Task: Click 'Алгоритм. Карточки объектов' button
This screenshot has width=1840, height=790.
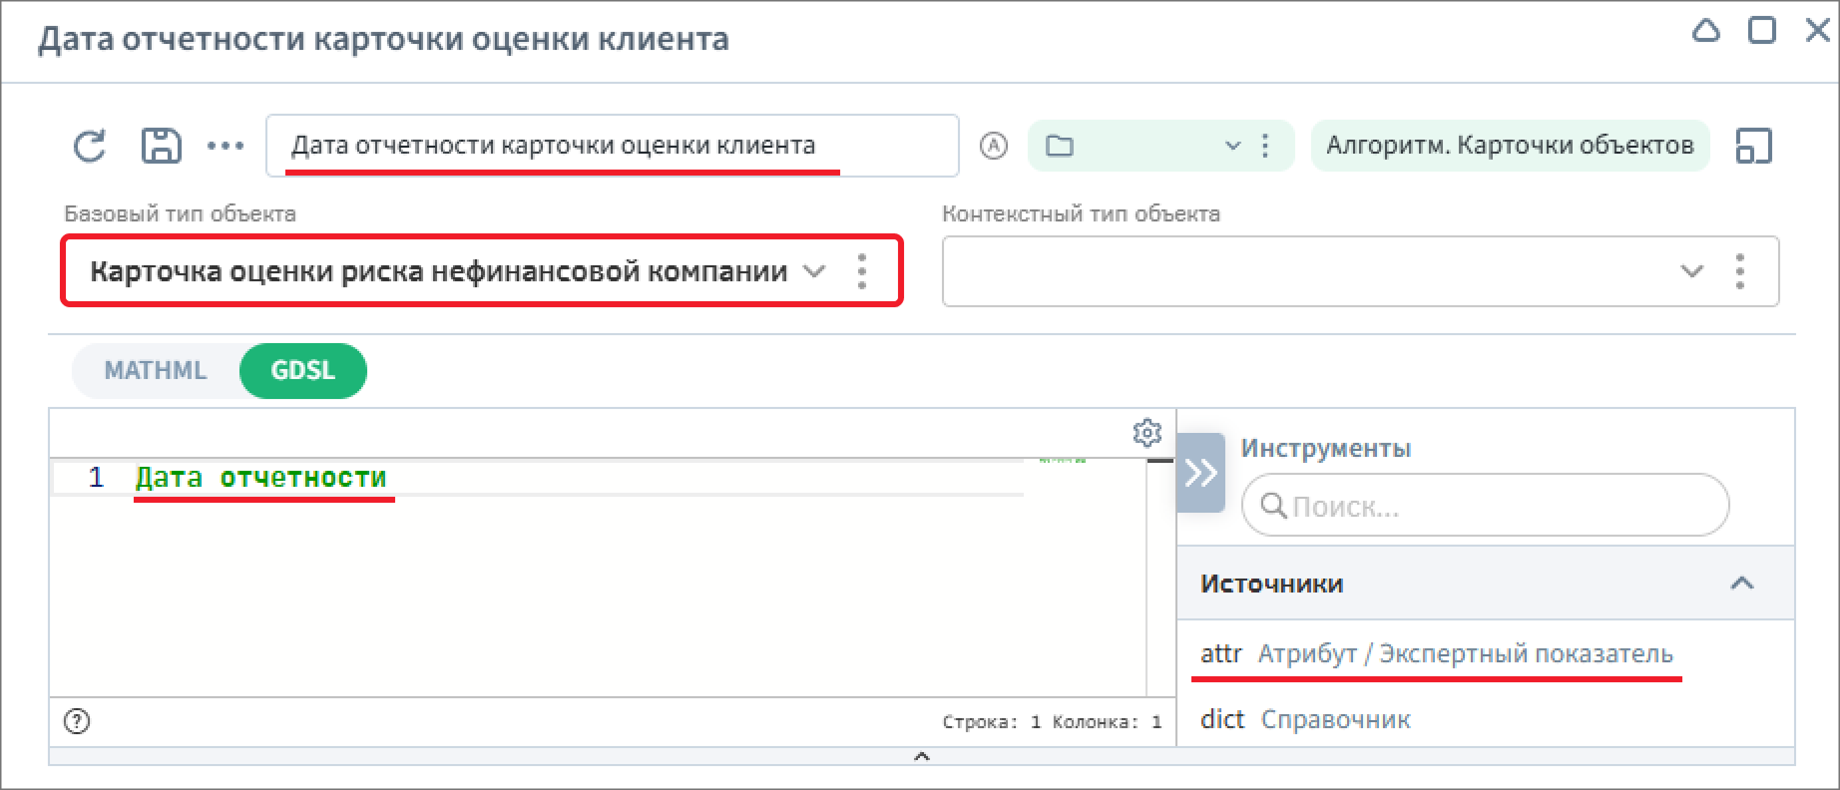Action: [1510, 146]
